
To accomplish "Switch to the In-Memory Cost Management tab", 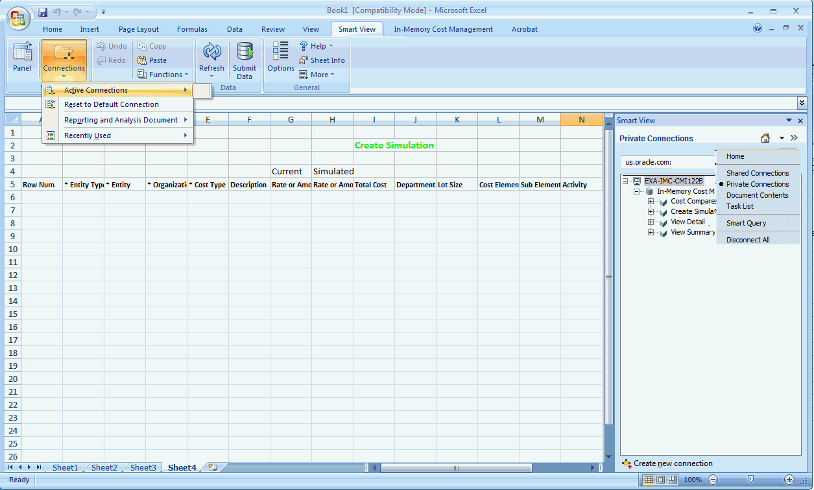I will 444,29.
